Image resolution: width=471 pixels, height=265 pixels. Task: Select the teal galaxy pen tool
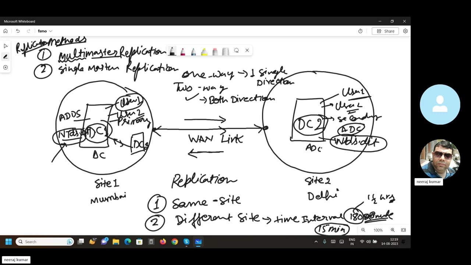(x=193, y=51)
